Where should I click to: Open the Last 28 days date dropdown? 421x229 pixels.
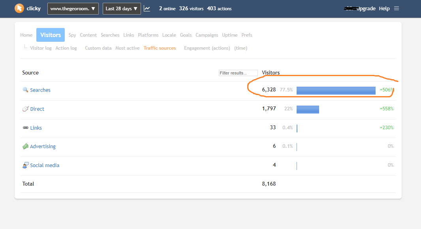(122, 9)
